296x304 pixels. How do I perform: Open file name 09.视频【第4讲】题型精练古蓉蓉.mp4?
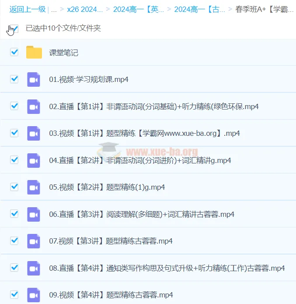click(111, 295)
